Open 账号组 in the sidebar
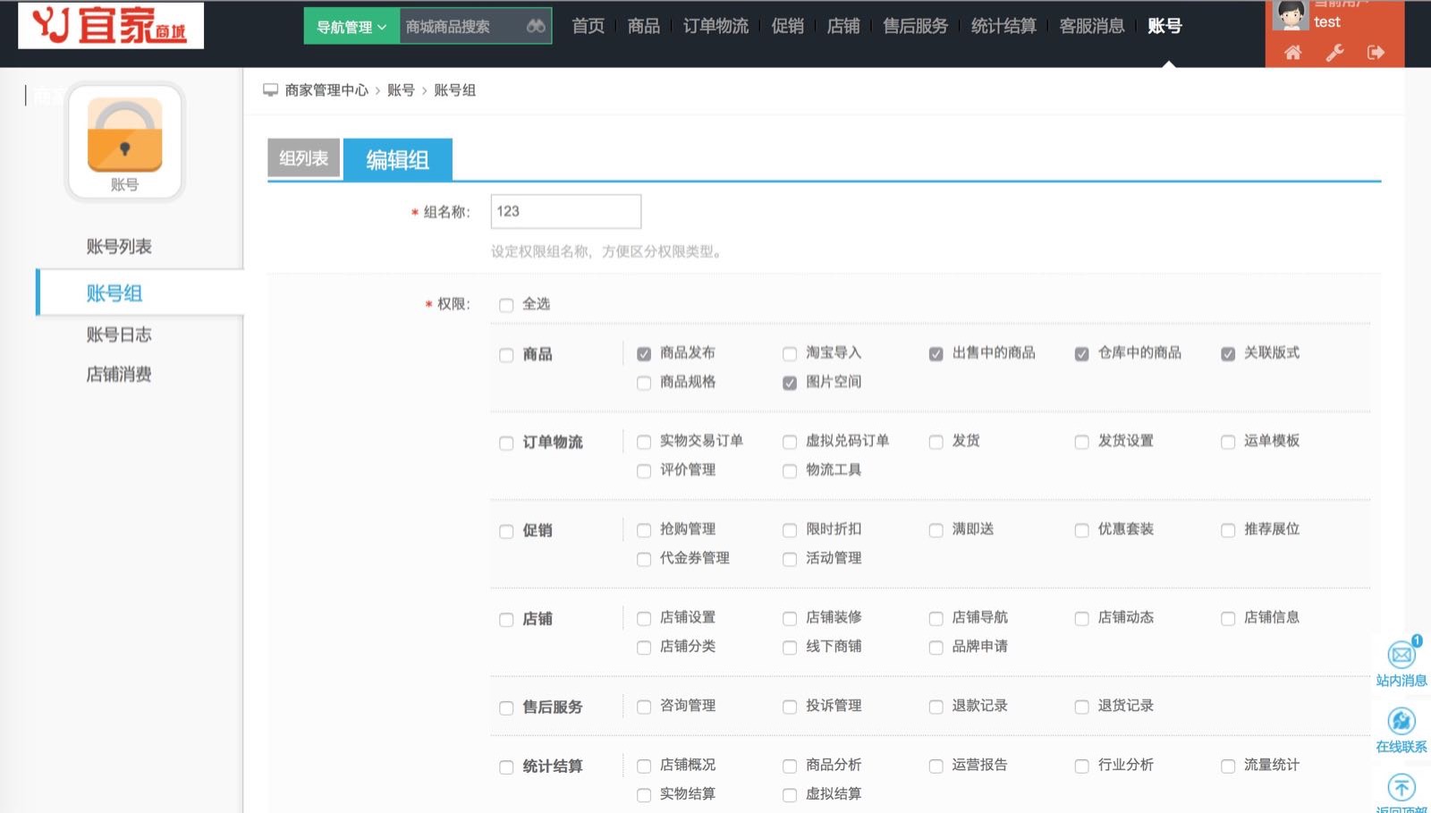The height and width of the screenshot is (813, 1431). click(x=114, y=293)
